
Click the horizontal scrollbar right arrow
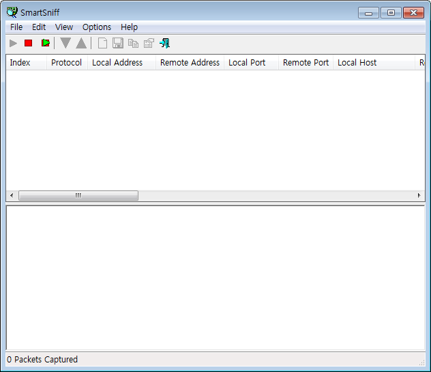(x=419, y=196)
